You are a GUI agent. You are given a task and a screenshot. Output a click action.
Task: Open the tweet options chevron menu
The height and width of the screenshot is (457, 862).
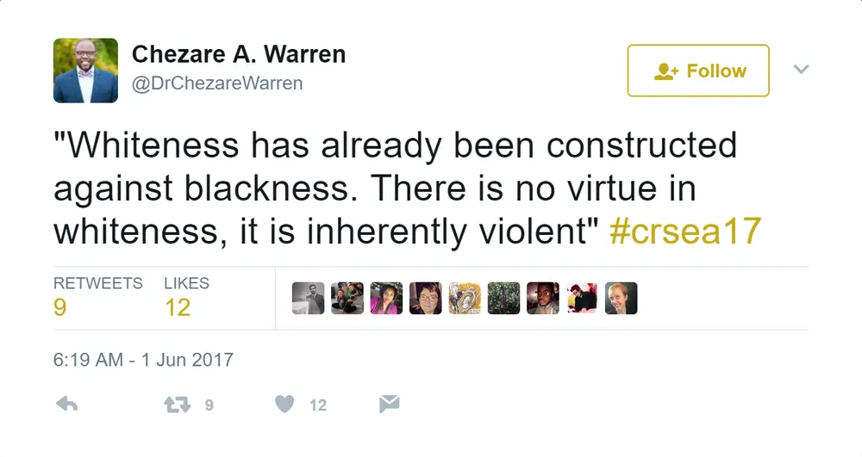coord(801,69)
